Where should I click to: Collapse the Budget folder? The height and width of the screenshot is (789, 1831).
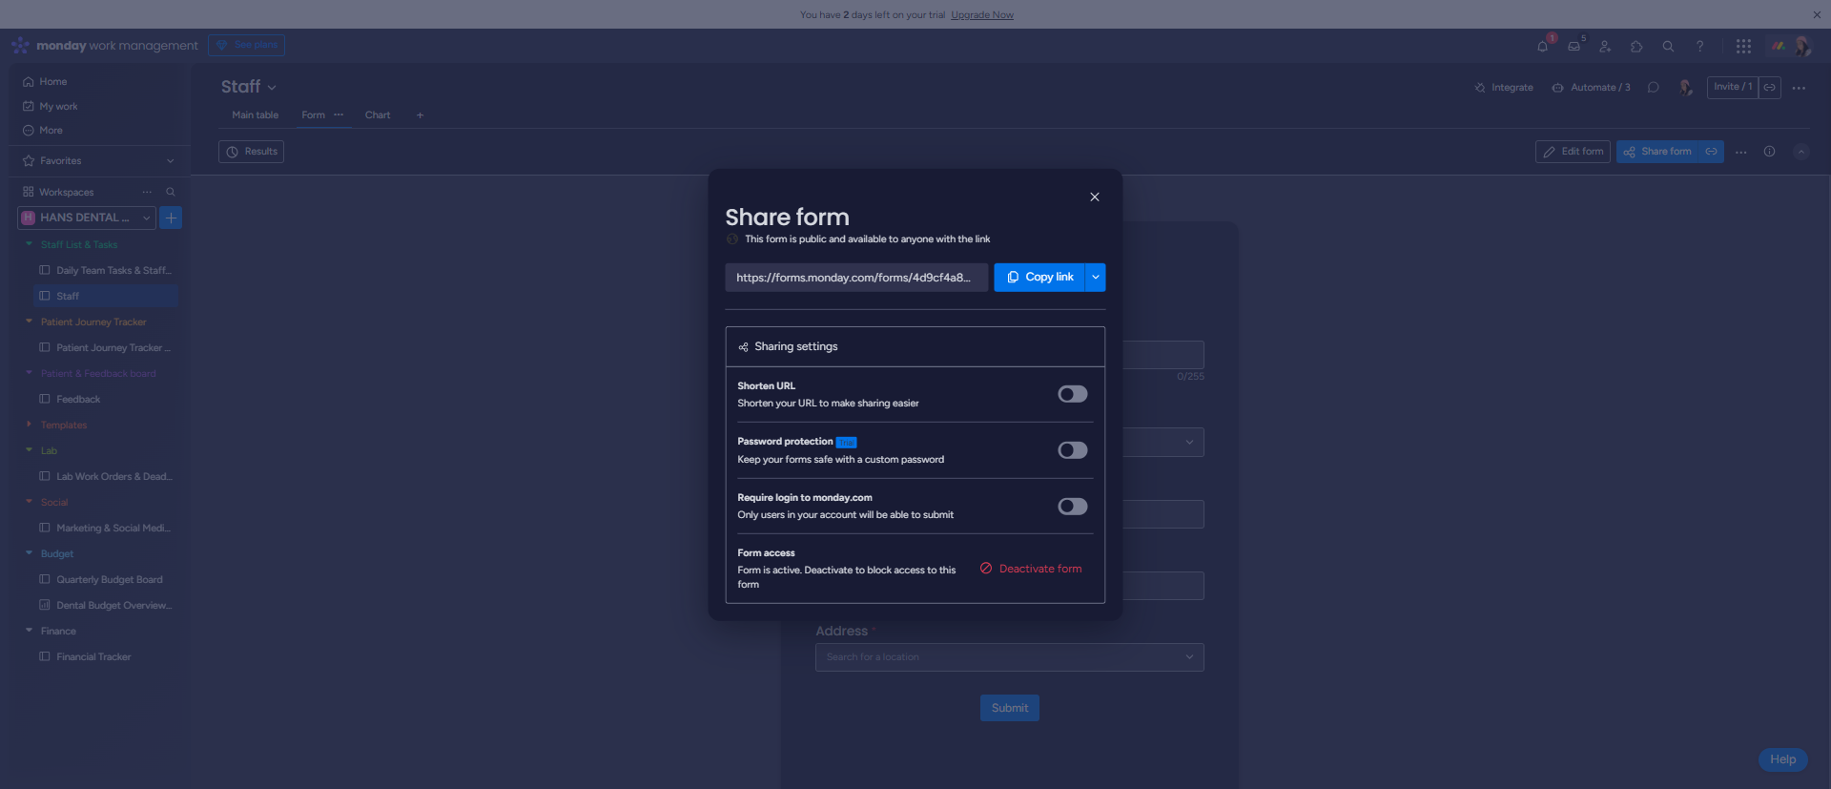click(29, 553)
